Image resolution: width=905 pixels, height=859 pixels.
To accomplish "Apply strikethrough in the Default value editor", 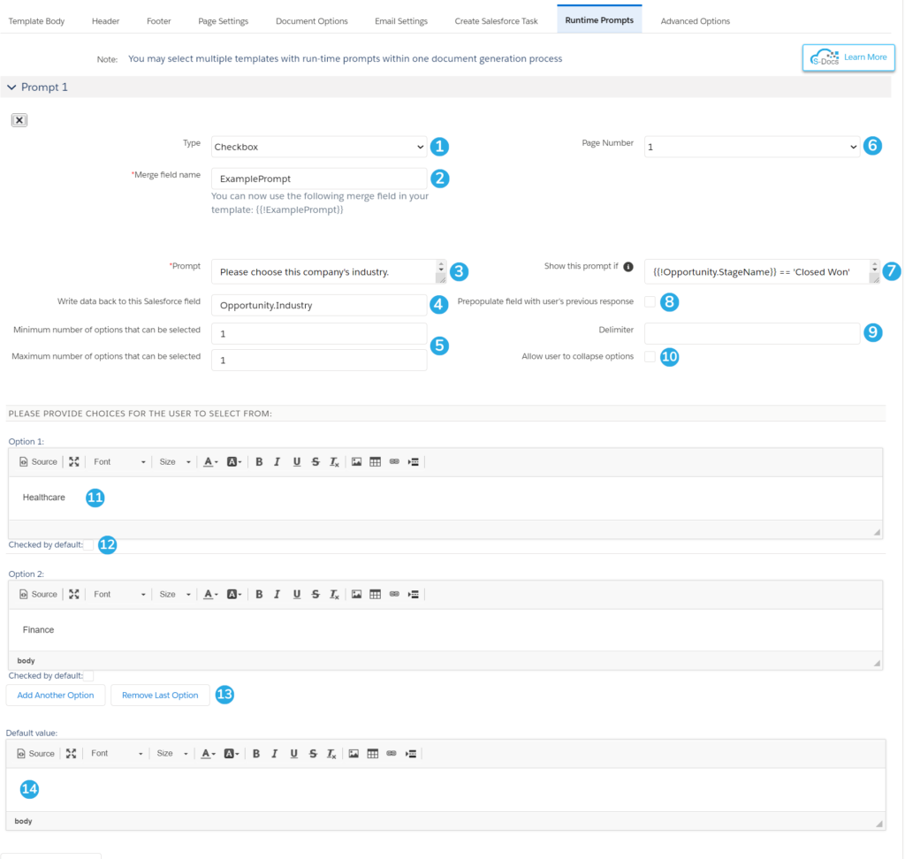I will 312,753.
